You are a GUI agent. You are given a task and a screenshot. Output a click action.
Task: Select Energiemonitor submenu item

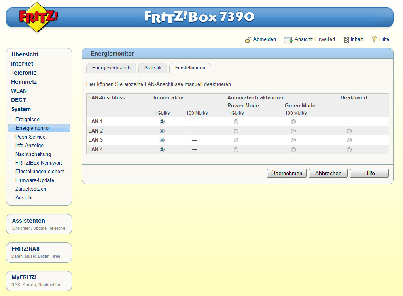coord(39,128)
